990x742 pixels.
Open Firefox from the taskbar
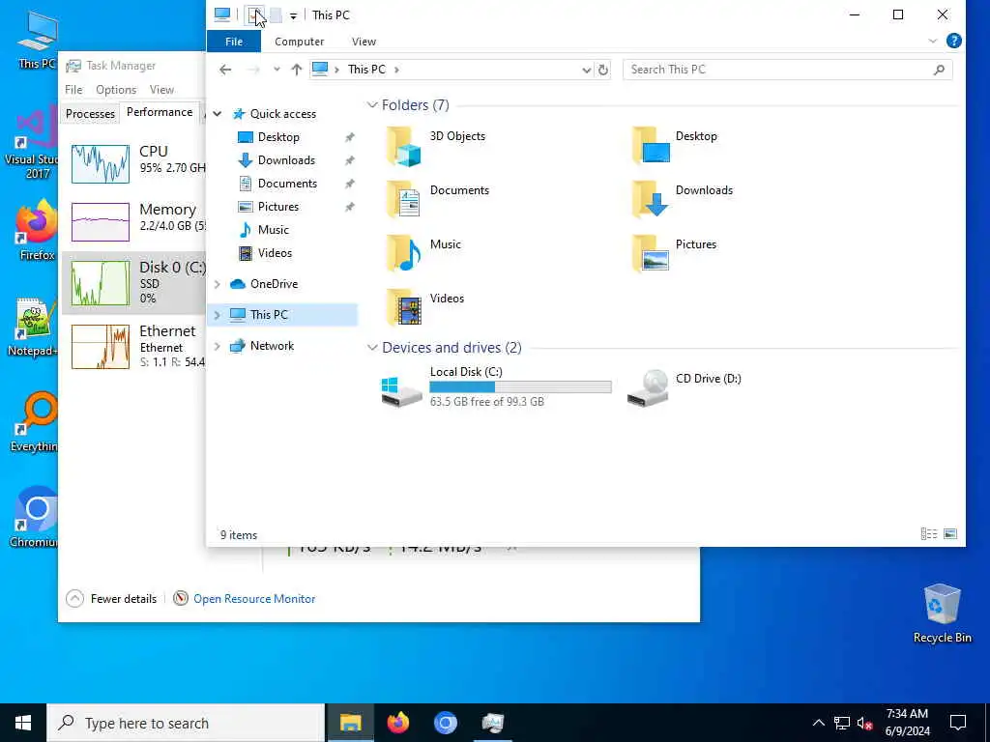click(397, 723)
